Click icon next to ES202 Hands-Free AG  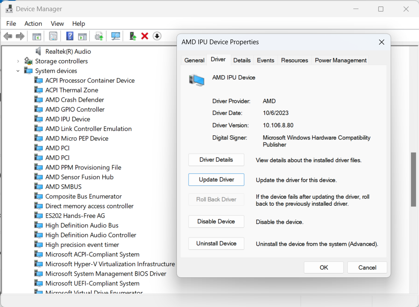pyautogui.click(x=39, y=216)
